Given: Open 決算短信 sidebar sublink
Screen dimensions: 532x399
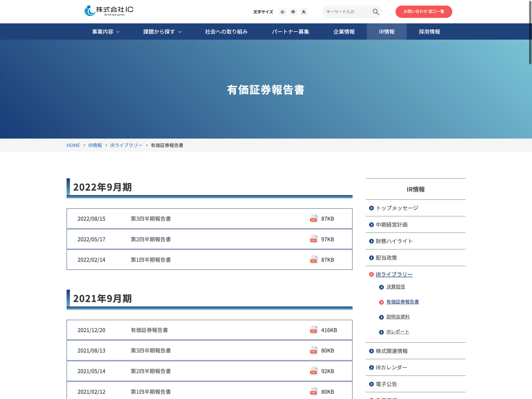Looking at the screenshot, I should coord(396,287).
